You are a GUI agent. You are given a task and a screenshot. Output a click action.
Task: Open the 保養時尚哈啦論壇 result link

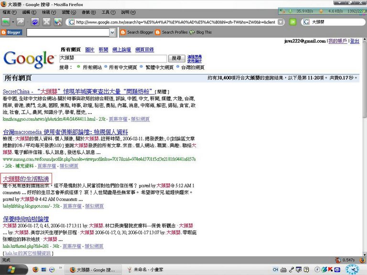point(26,219)
